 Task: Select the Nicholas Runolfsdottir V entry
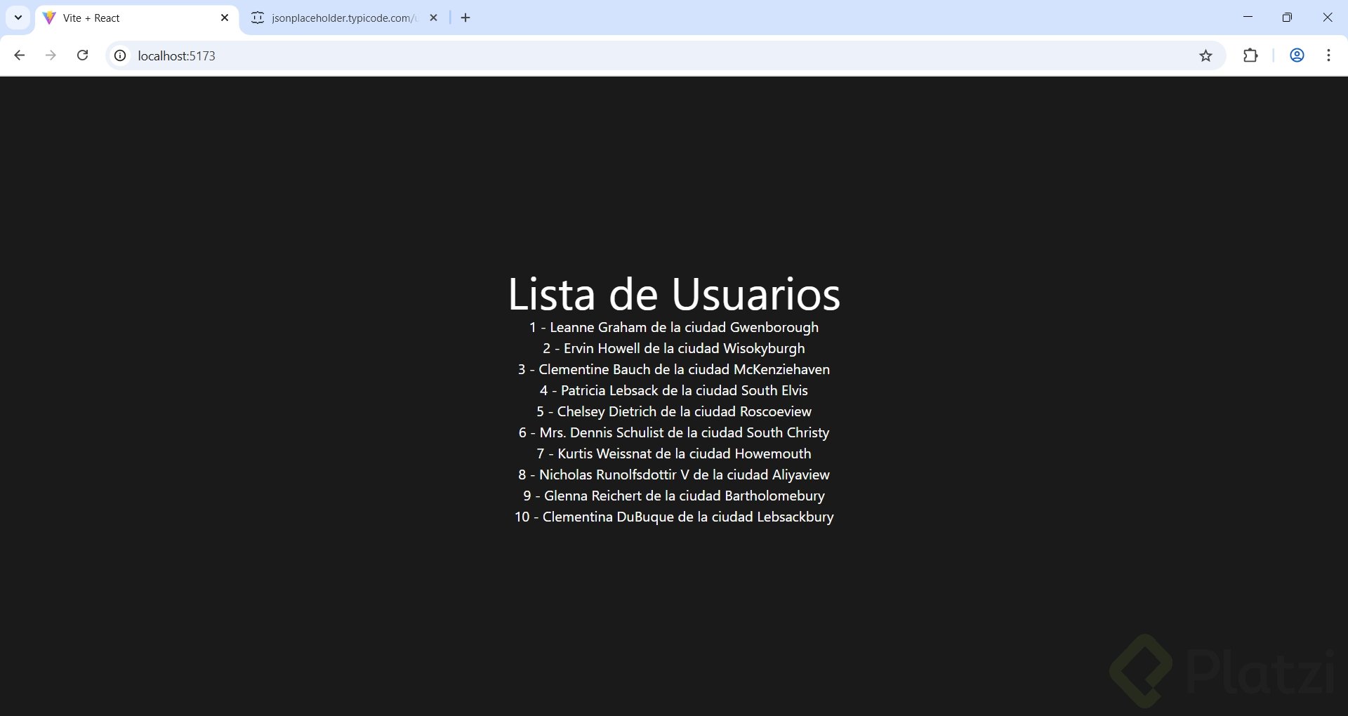[674, 475]
